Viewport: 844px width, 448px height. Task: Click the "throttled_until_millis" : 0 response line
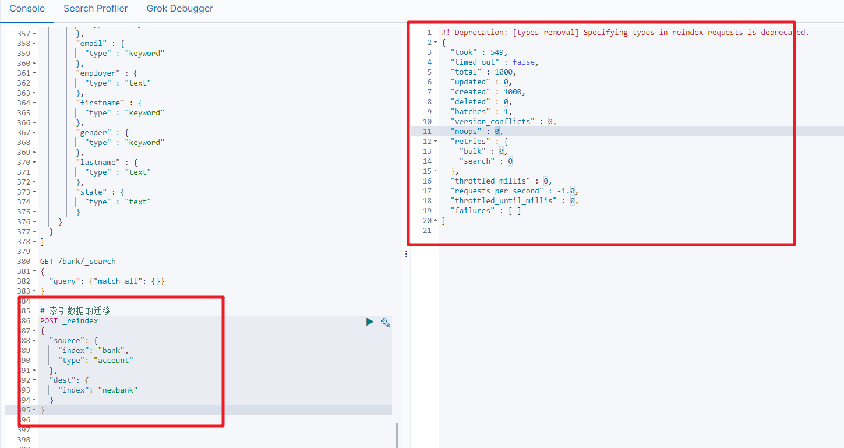click(514, 201)
